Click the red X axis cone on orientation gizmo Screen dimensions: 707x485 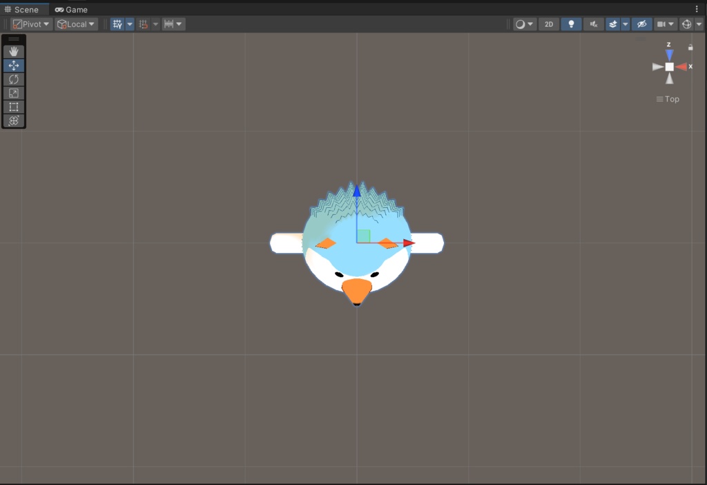click(681, 67)
